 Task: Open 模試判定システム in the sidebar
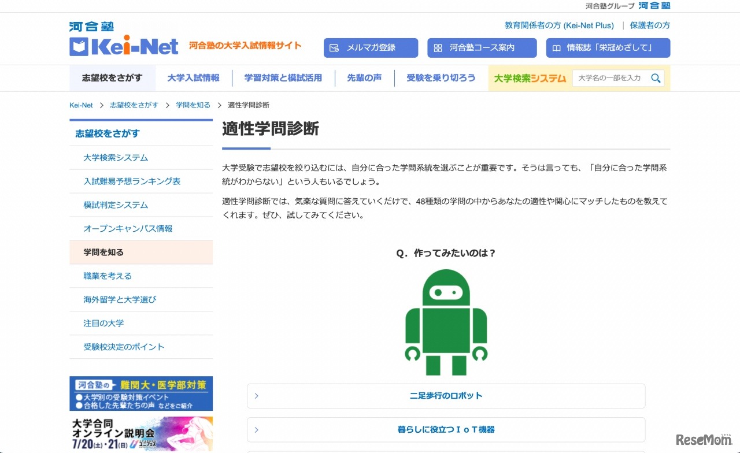(141, 205)
